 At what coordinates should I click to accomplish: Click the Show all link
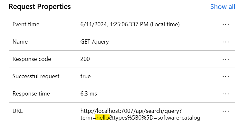pos(223,7)
